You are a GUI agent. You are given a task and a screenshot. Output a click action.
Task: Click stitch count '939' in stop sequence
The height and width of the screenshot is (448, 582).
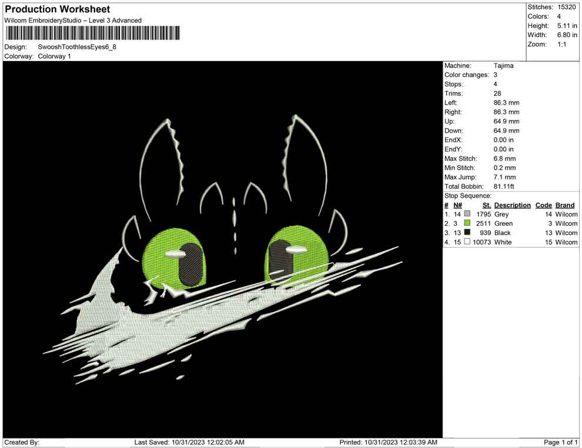click(x=485, y=233)
